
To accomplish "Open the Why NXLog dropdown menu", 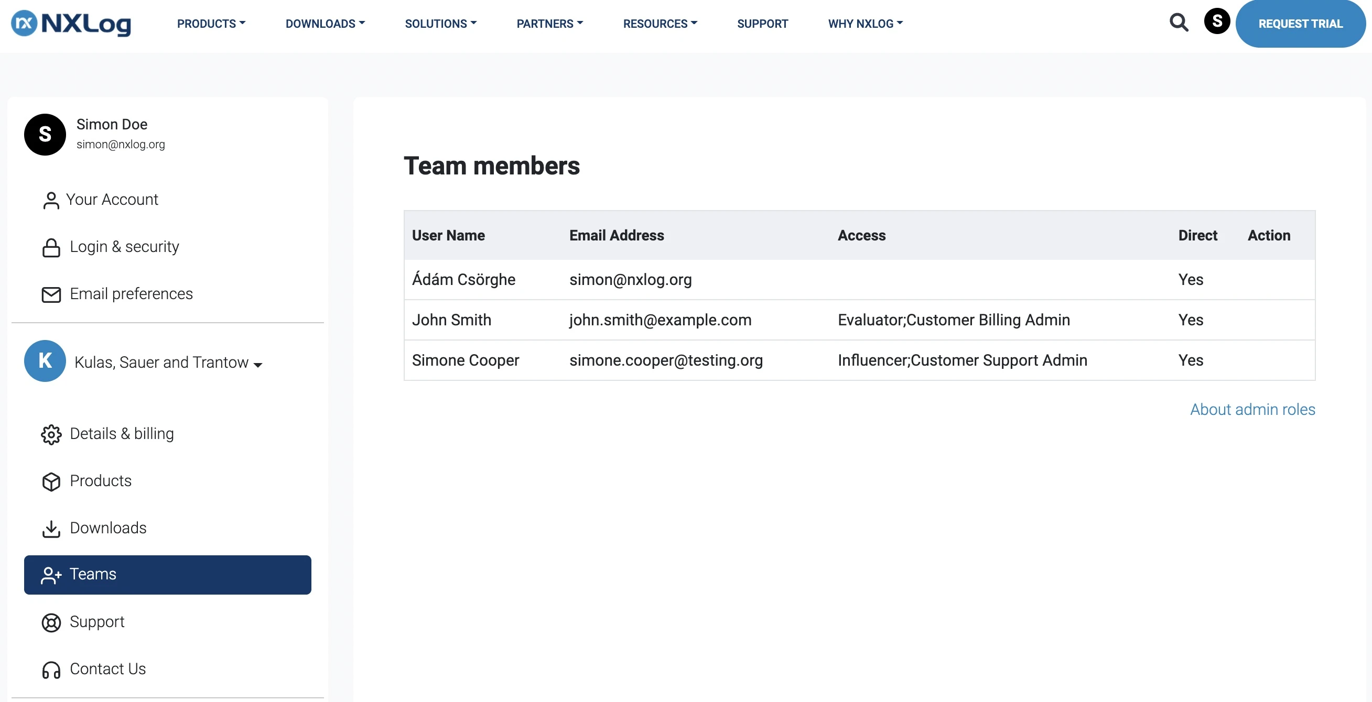I will [866, 24].
